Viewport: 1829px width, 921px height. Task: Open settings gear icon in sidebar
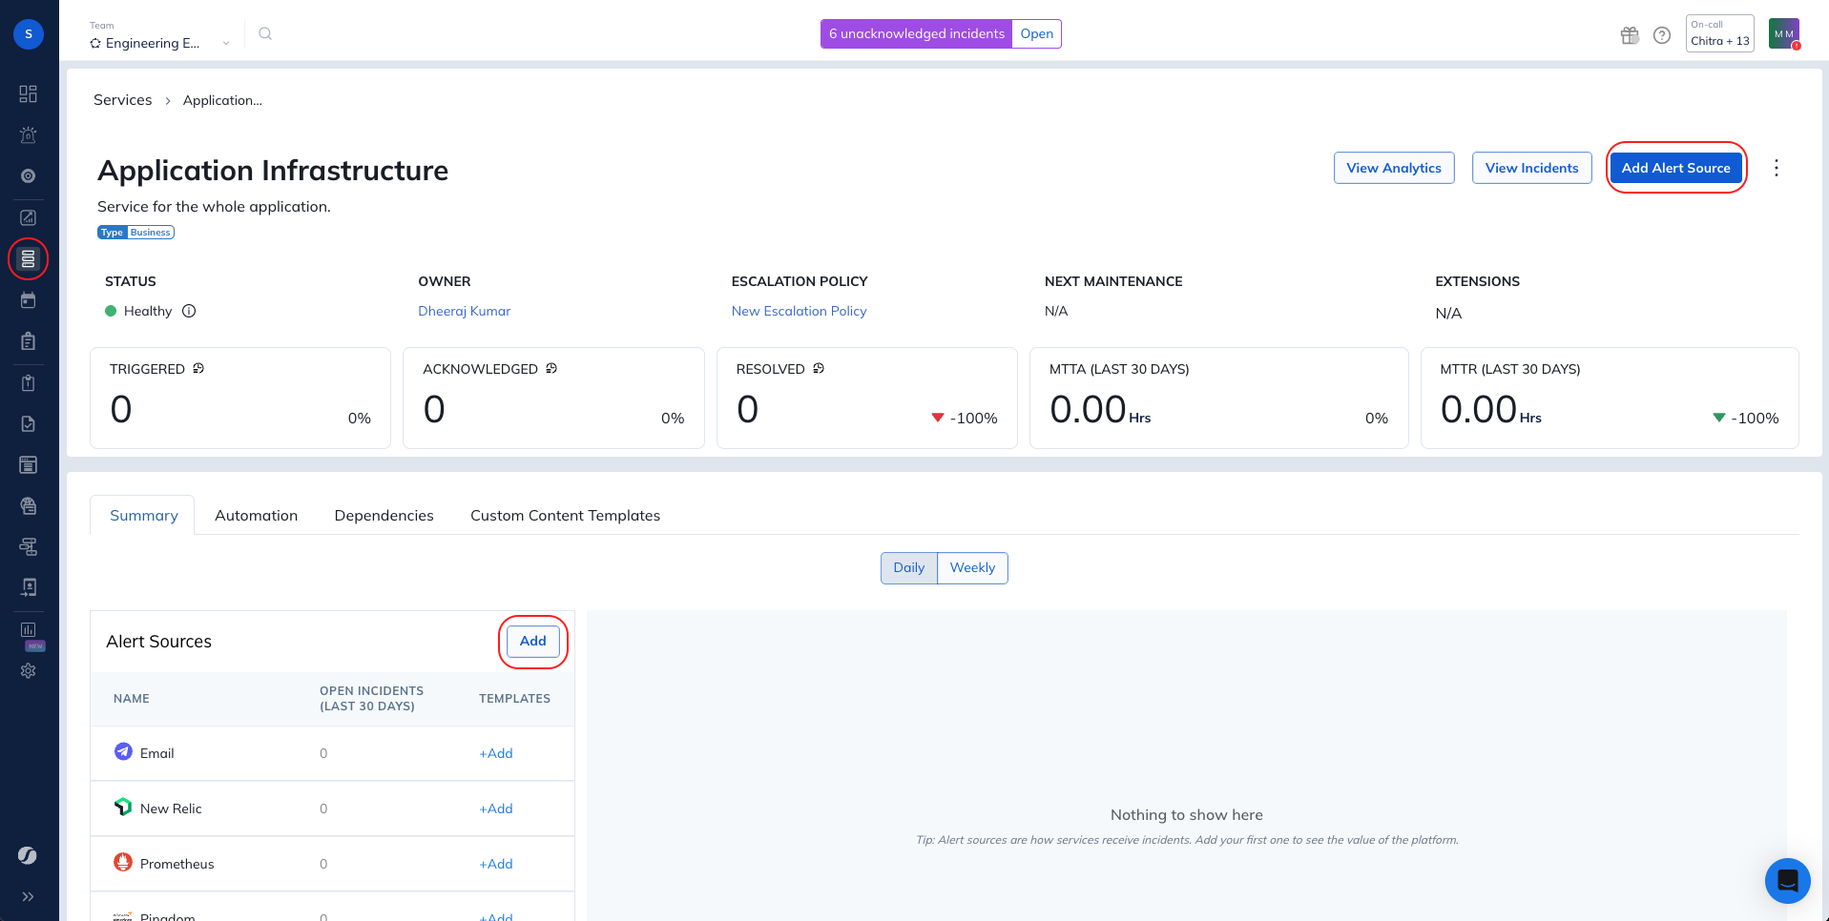pos(28,670)
